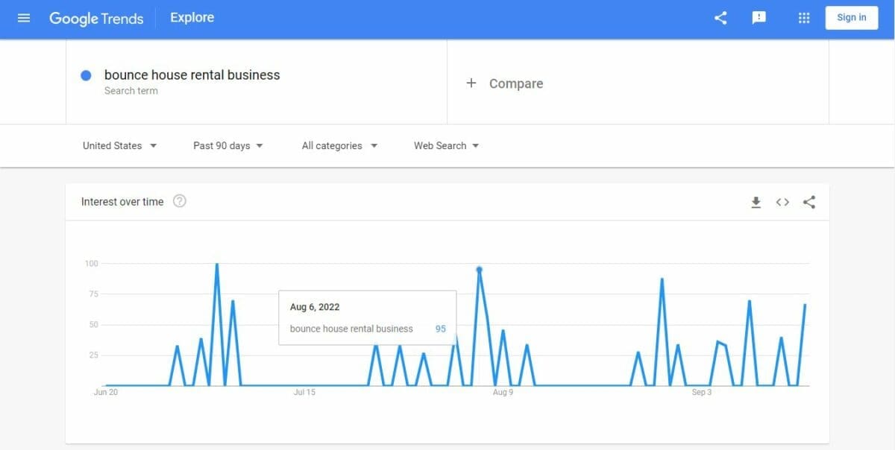Select the bounce house rental business term chip
895x450 pixels.
click(x=192, y=75)
